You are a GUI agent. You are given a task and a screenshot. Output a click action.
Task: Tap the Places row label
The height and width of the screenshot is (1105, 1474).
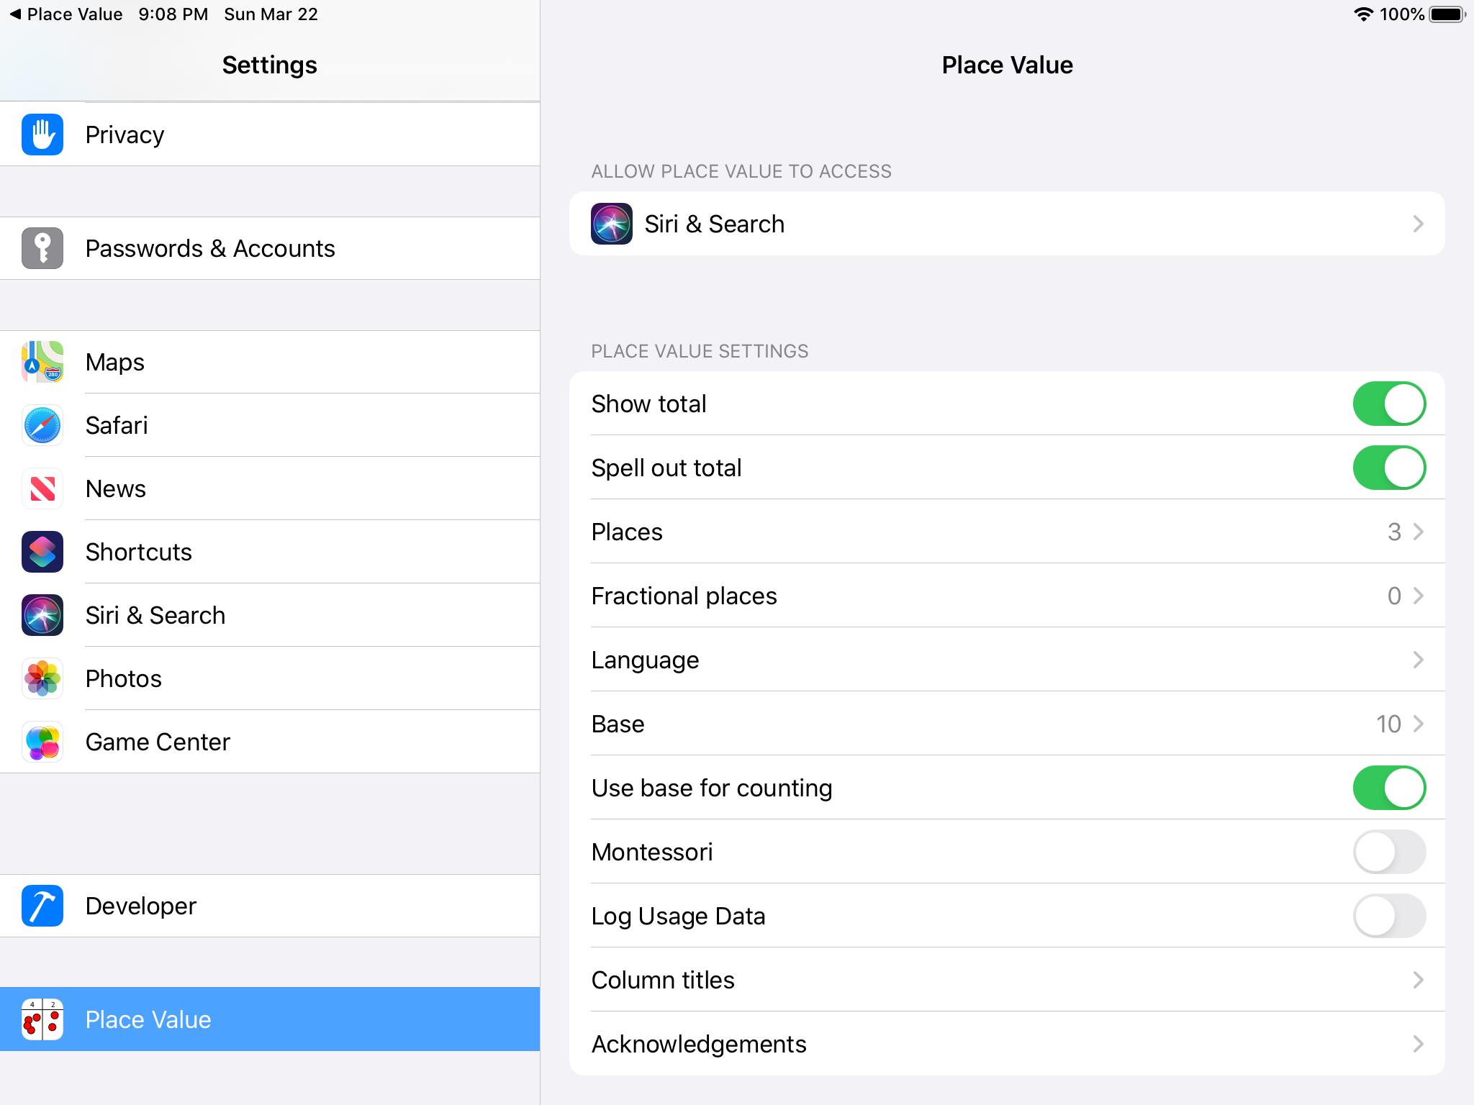(x=627, y=532)
